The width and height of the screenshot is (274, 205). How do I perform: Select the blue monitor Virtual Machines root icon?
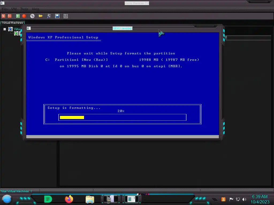[10, 29]
